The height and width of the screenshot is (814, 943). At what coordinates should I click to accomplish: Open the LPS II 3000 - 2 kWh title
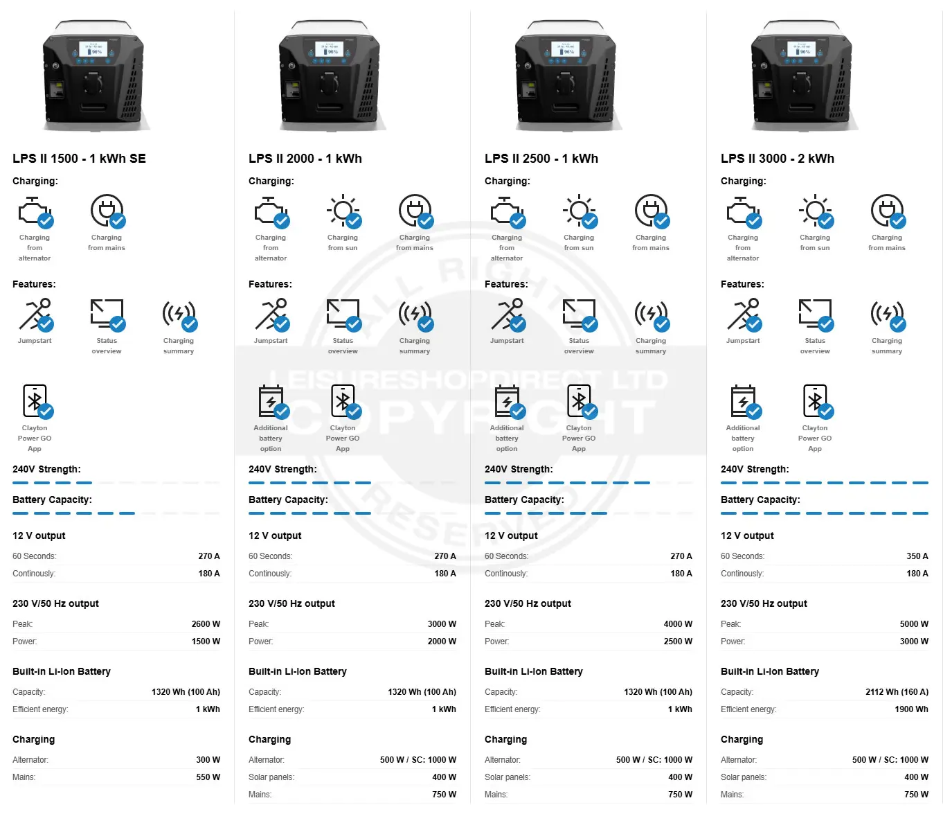777,159
